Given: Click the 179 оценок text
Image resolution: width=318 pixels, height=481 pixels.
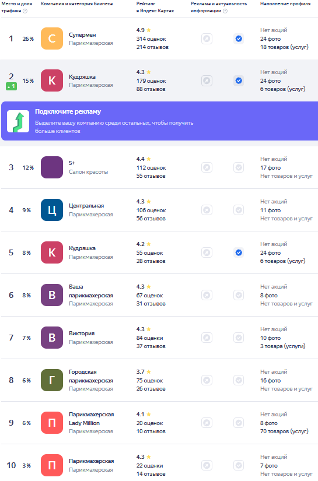Looking at the screenshot, I should (151, 81).
